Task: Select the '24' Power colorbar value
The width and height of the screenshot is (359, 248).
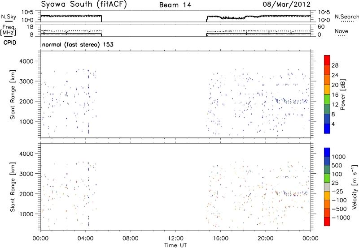Action: coord(335,75)
